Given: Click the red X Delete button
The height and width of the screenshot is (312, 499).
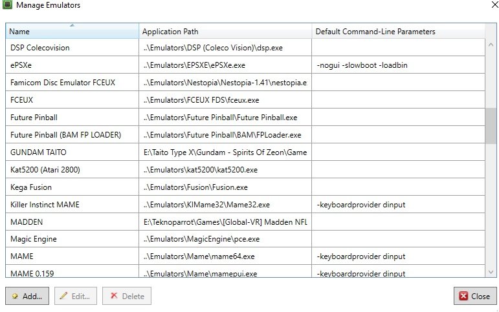Looking at the screenshot, I should (127, 296).
